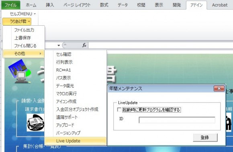Viewport: 233px width, 152px height.
Task: Expand the その他 submenu
Action: pos(23,53)
